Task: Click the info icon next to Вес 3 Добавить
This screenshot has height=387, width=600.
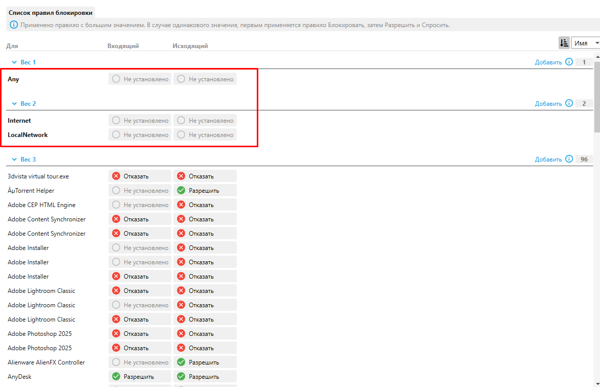Action: pos(569,159)
